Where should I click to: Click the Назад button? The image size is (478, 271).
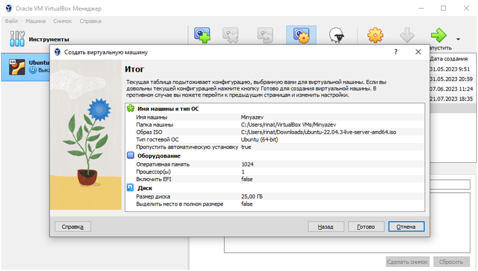click(326, 226)
